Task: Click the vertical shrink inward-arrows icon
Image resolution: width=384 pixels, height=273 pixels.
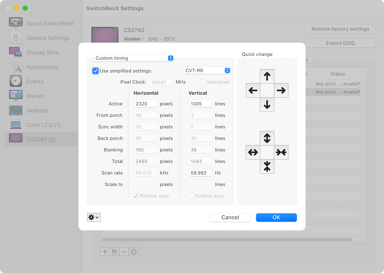Action: (x=267, y=166)
